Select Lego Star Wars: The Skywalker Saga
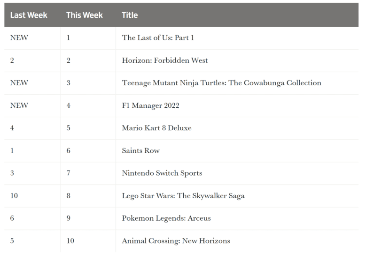Viewport: 366px width, 253px height. coord(183,196)
